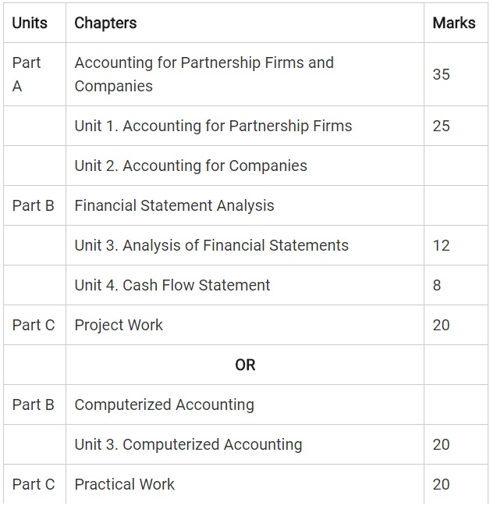Click "Unit 2. Accounting for Companies" row

190,166
